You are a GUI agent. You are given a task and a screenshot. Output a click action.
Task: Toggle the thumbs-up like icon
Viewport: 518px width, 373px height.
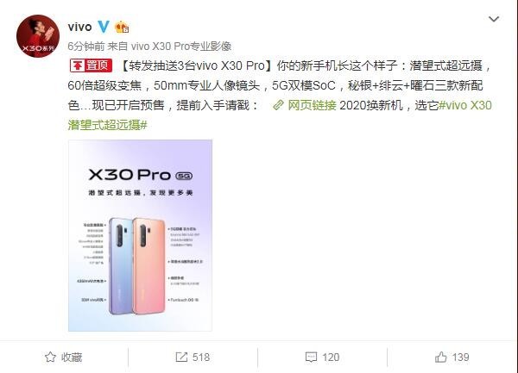coord(440,357)
